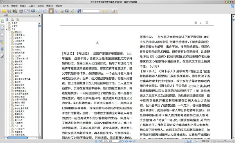Collapse the 正文 bookmark tree node

click(x=7, y=29)
